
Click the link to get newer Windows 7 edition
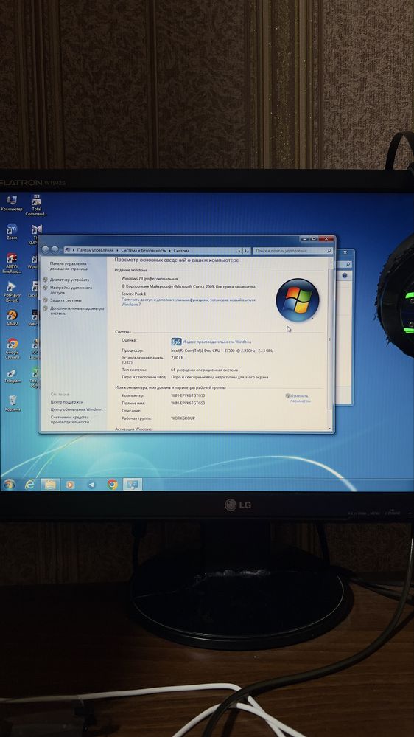[189, 302]
